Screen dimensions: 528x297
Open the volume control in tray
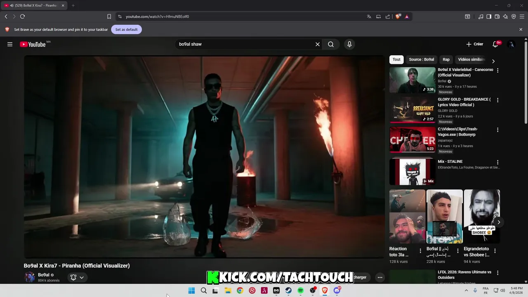(x=502, y=290)
